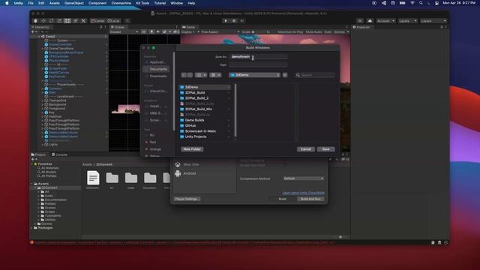Select TilemapGrid in Hierarchy
This screenshot has height=270, width=480.
tap(57, 100)
